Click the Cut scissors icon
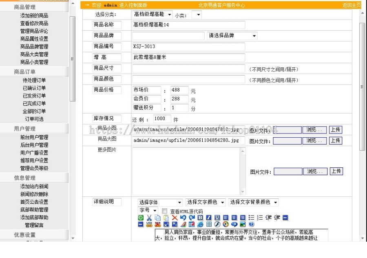This screenshot has width=367, height=258. 149,218
